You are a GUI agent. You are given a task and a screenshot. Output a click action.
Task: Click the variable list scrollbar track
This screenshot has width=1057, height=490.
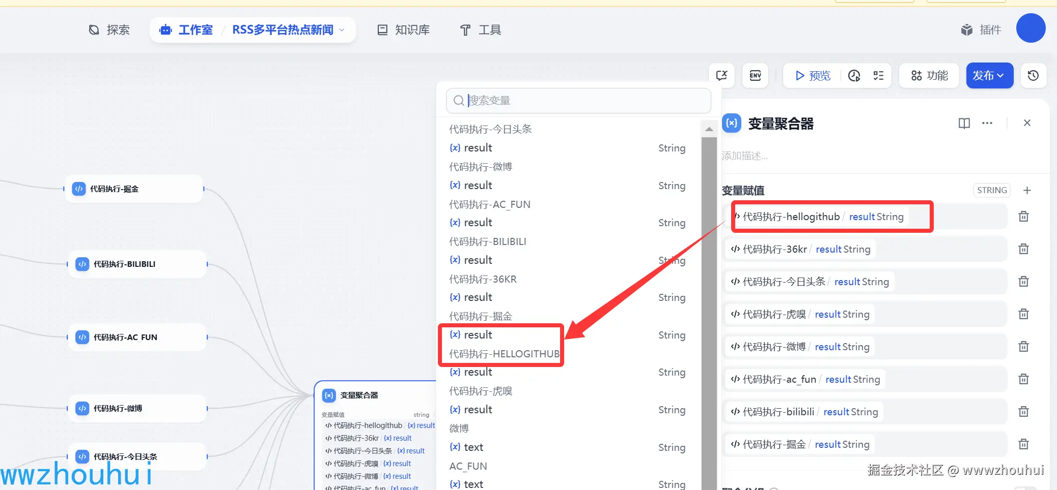coord(709,314)
